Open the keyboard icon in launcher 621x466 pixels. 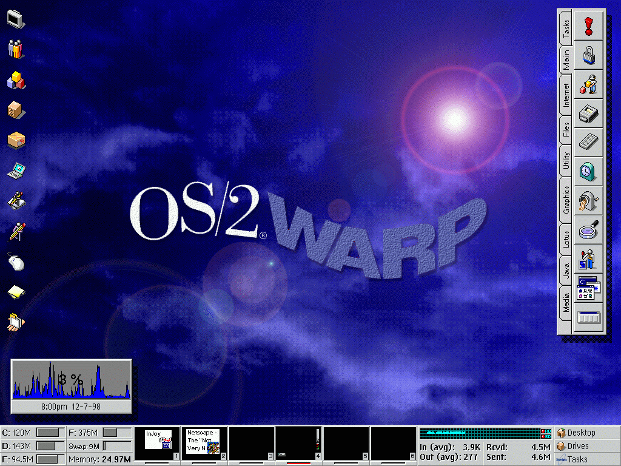click(x=588, y=142)
